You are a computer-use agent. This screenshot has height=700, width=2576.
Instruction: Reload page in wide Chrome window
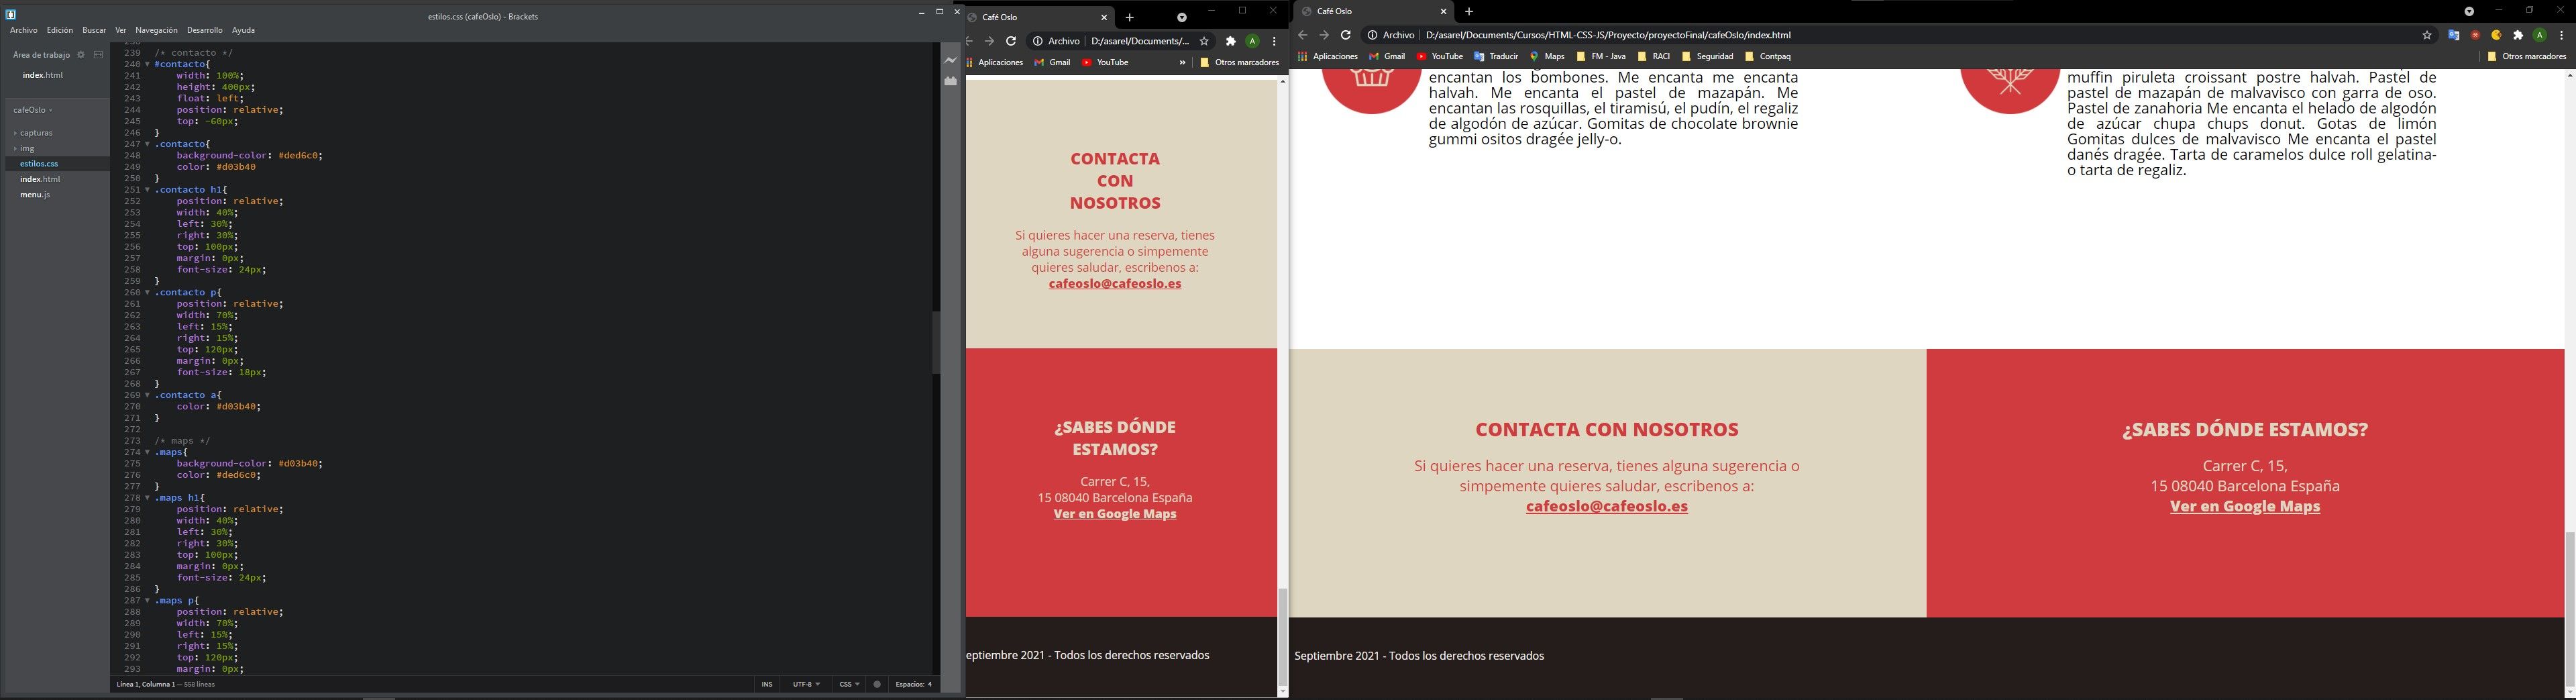coord(1346,35)
